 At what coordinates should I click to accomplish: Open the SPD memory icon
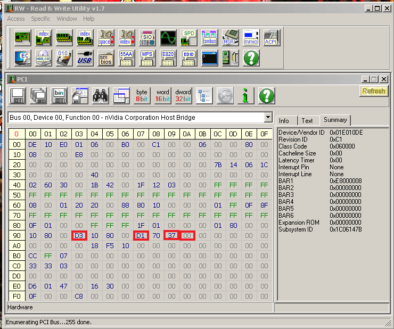pos(188,38)
